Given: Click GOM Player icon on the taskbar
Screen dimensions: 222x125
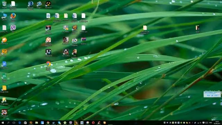Looking at the screenshot, I should coord(104,123).
